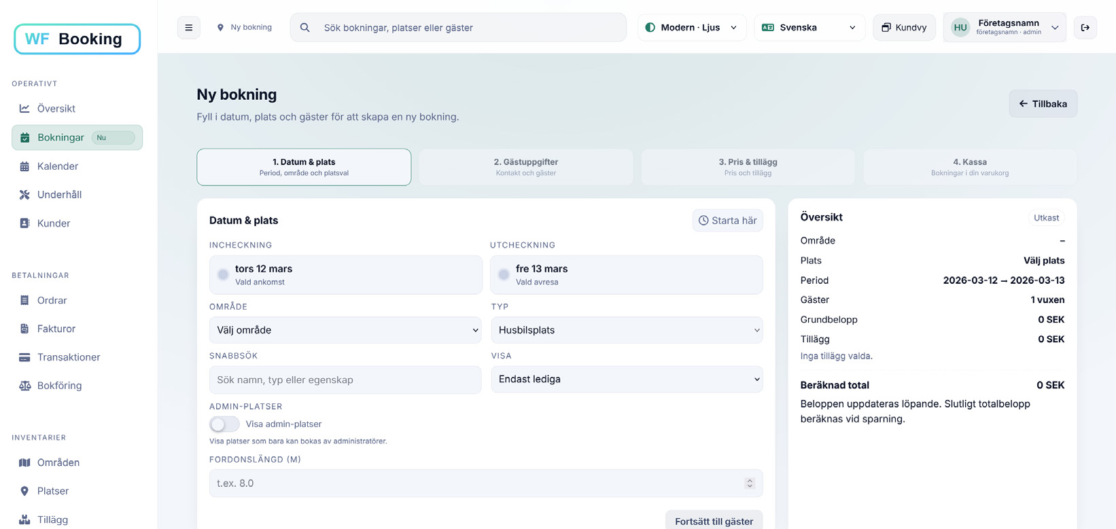Select the utcheckning date fre 13 mars
Screen dimensions: 1116x529
click(x=626, y=275)
